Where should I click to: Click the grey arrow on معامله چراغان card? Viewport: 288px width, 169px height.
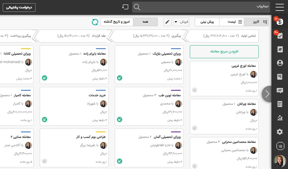point(195,128)
